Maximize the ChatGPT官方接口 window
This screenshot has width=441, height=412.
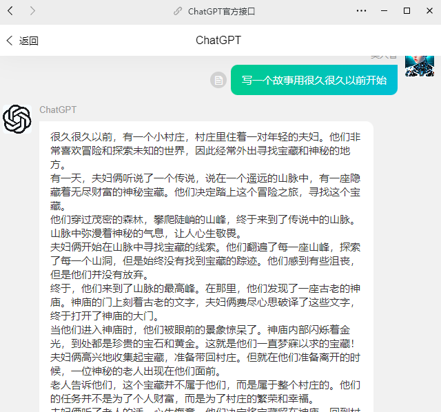pyautogui.click(x=407, y=11)
